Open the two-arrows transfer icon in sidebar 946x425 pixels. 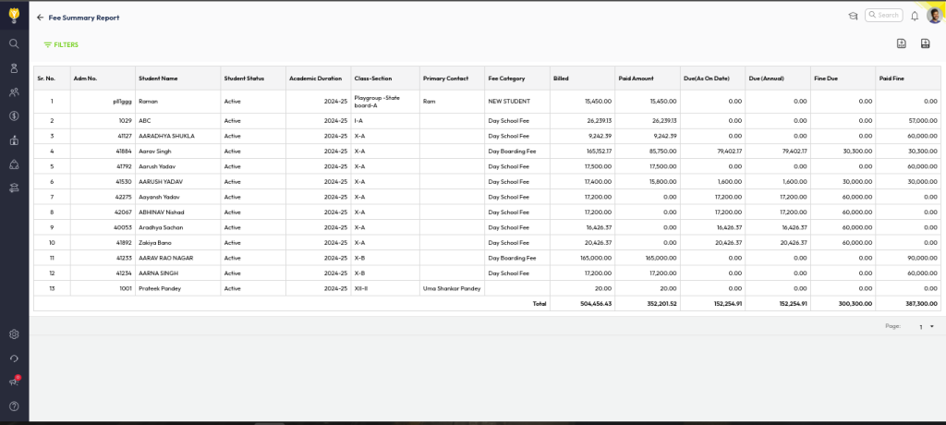(x=14, y=188)
